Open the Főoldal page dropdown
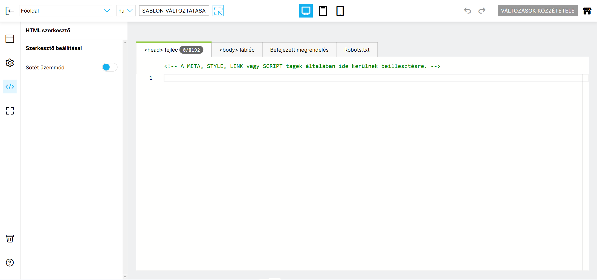597x280 pixels. [x=66, y=11]
